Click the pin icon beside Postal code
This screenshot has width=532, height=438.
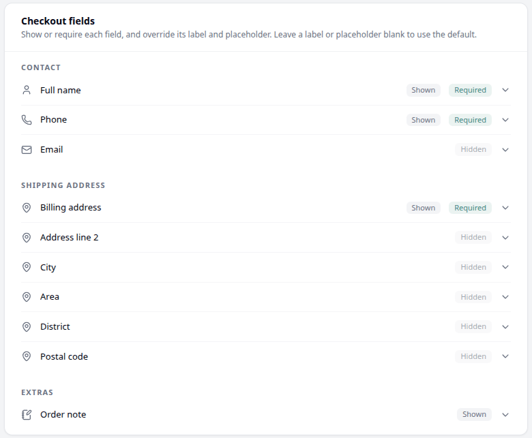[27, 356]
